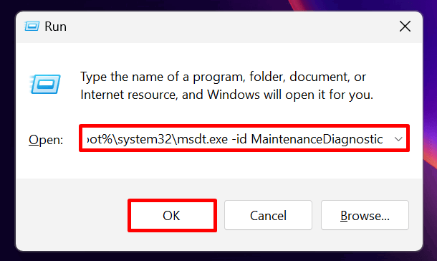Place cursor on MaintenanceDiagnostic text in field
Image resolution: width=437 pixels, height=261 pixels.
pos(317,139)
